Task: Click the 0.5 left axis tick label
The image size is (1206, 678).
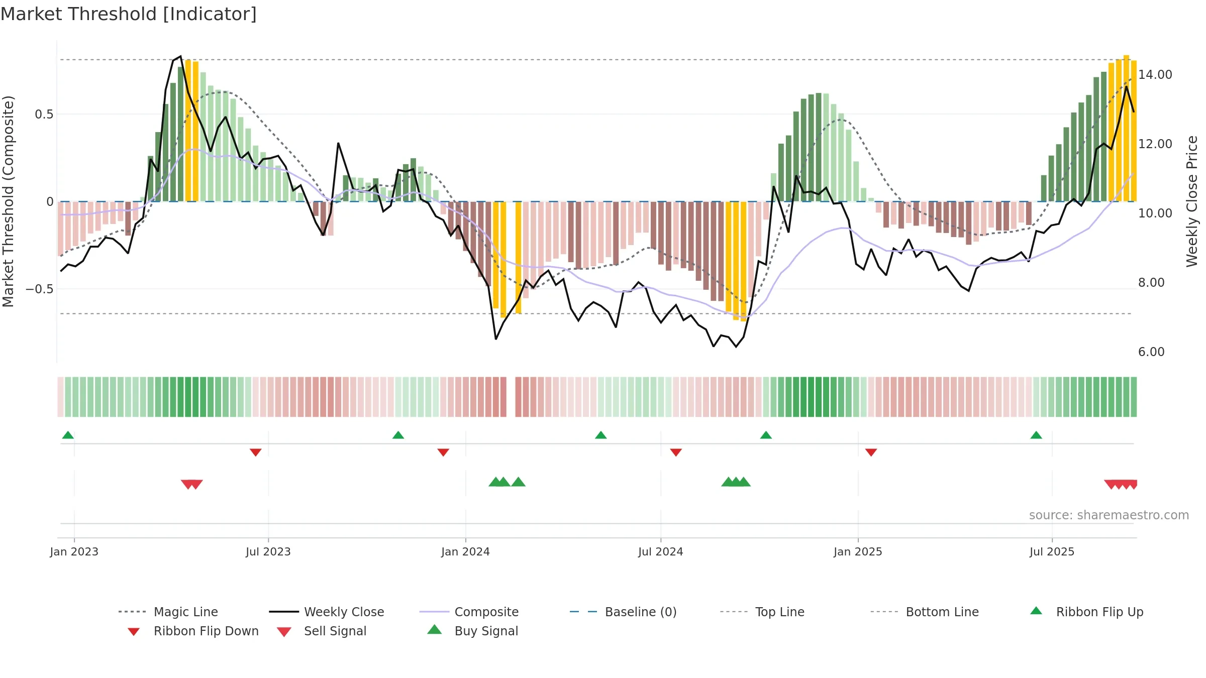Action: click(44, 115)
